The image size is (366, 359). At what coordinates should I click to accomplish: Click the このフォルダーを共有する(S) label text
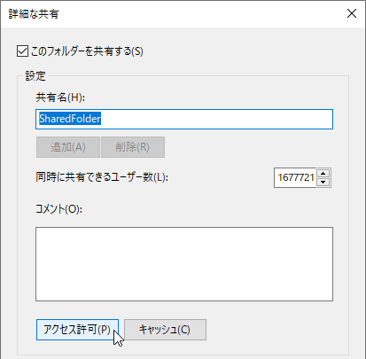click(x=87, y=51)
